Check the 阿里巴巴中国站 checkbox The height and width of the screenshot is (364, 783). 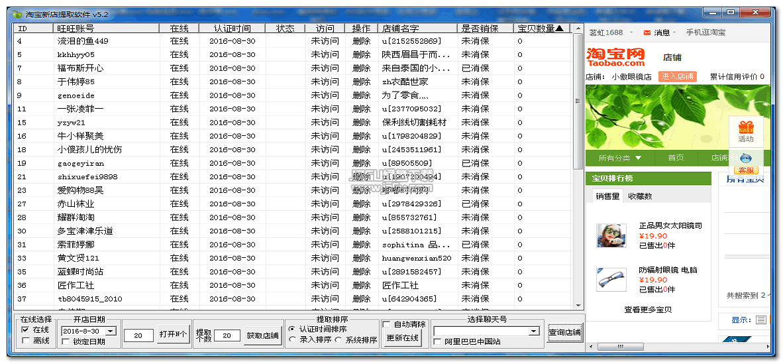[437, 341]
